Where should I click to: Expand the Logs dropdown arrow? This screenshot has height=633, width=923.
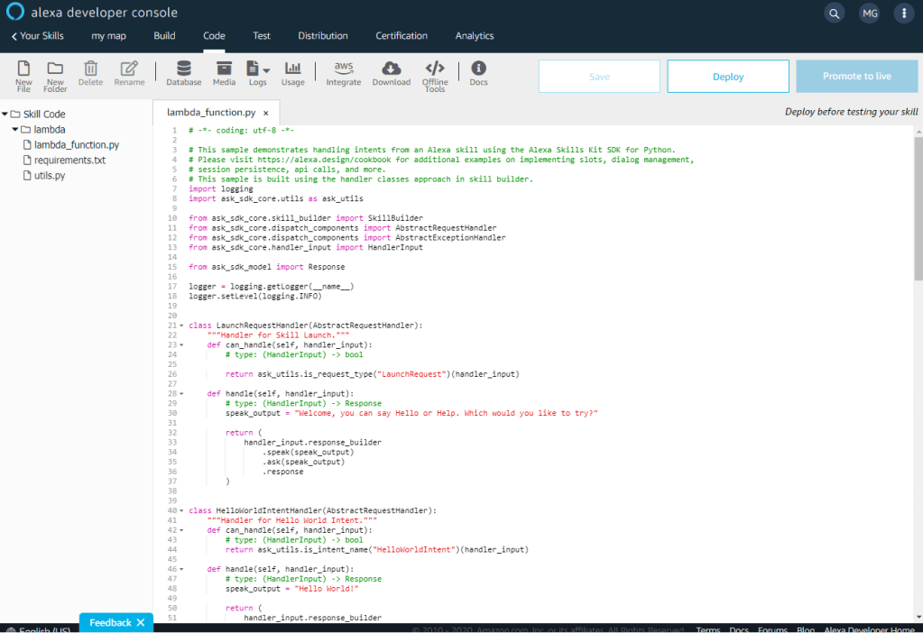(x=266, y=69)
